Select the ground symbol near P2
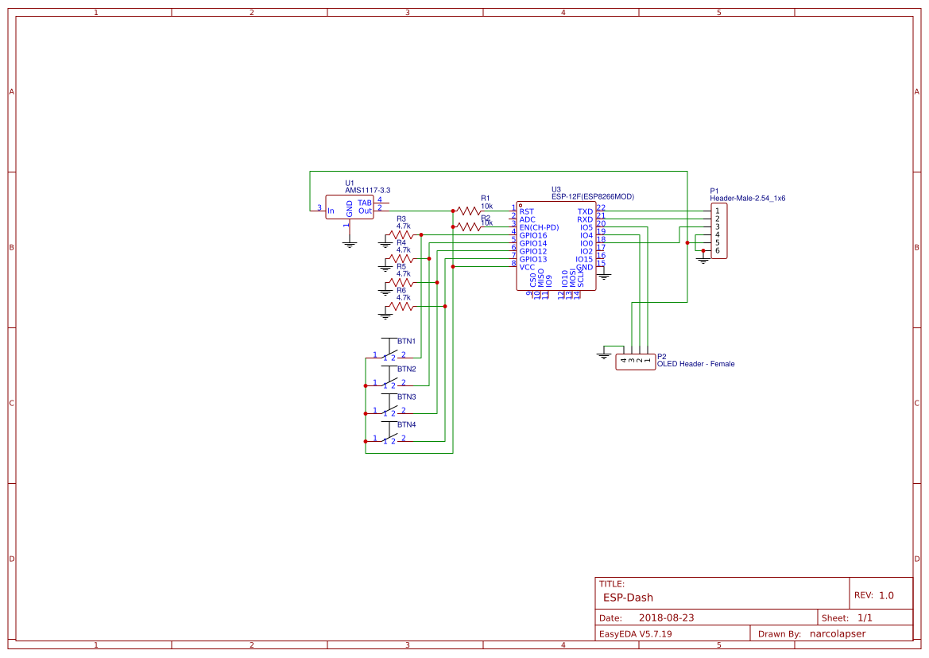The height and width of the screenshot is (658, 929). coord(603,354)
